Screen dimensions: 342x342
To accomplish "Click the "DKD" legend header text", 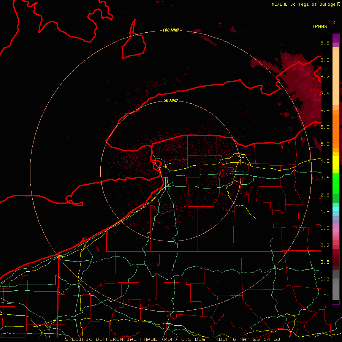I will [334, 23].
